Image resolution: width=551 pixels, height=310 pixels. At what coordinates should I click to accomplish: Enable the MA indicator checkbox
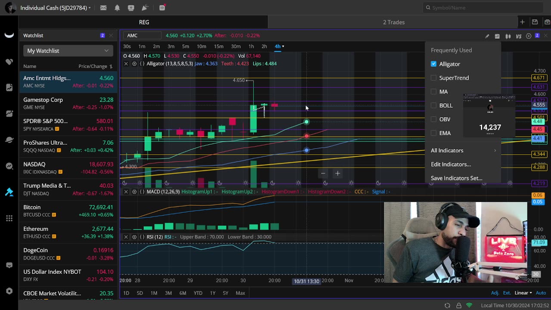coord(433,91)
